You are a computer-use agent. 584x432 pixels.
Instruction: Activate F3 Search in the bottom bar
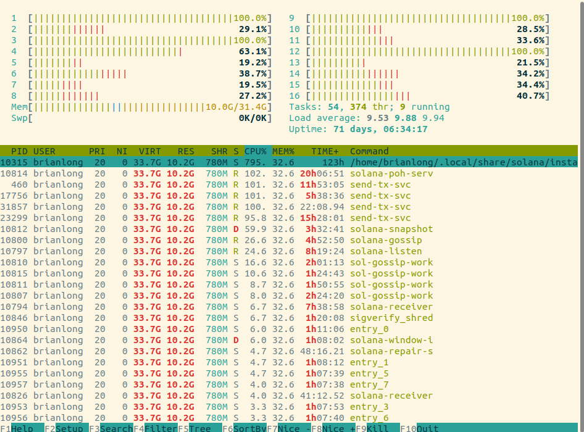click(111, 428)
